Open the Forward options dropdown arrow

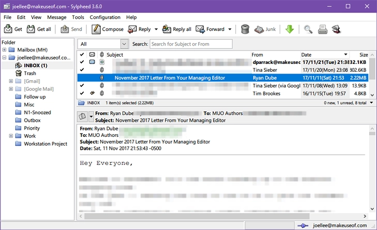[230, 29]
